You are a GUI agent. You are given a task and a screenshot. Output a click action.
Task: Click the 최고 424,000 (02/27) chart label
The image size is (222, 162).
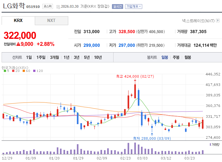(x=135, y=76)
